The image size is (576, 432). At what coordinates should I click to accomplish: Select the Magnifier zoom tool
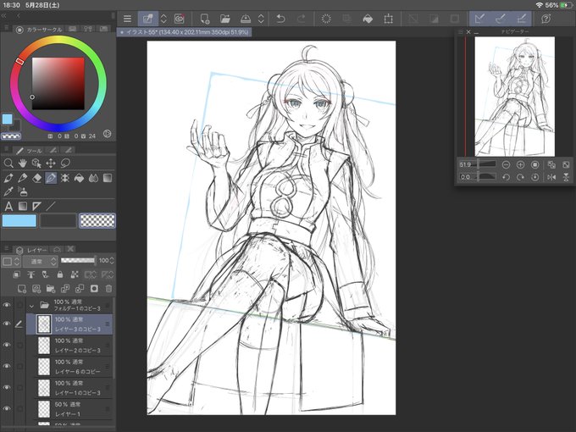[x=8, y=163]
